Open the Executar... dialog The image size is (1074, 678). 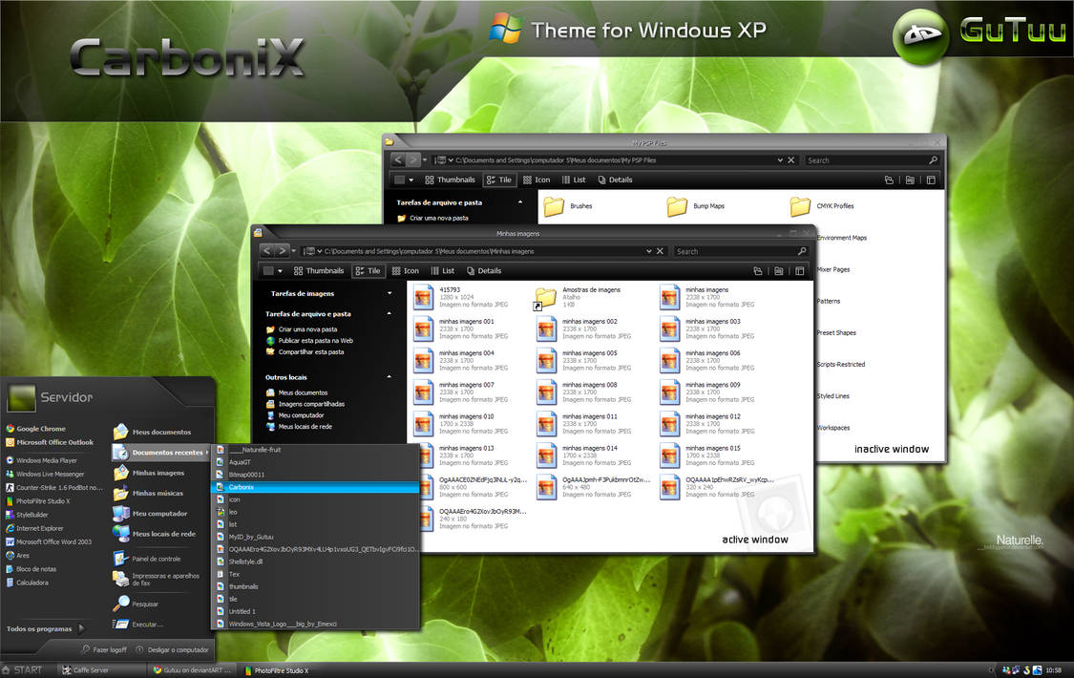138,625
